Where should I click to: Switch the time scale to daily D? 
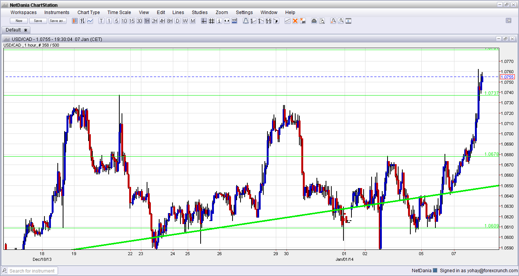[177, 21]
